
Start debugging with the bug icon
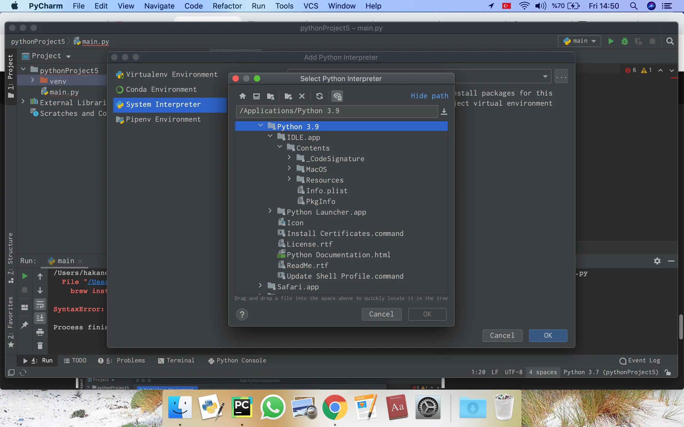click(x=625, y=41)
